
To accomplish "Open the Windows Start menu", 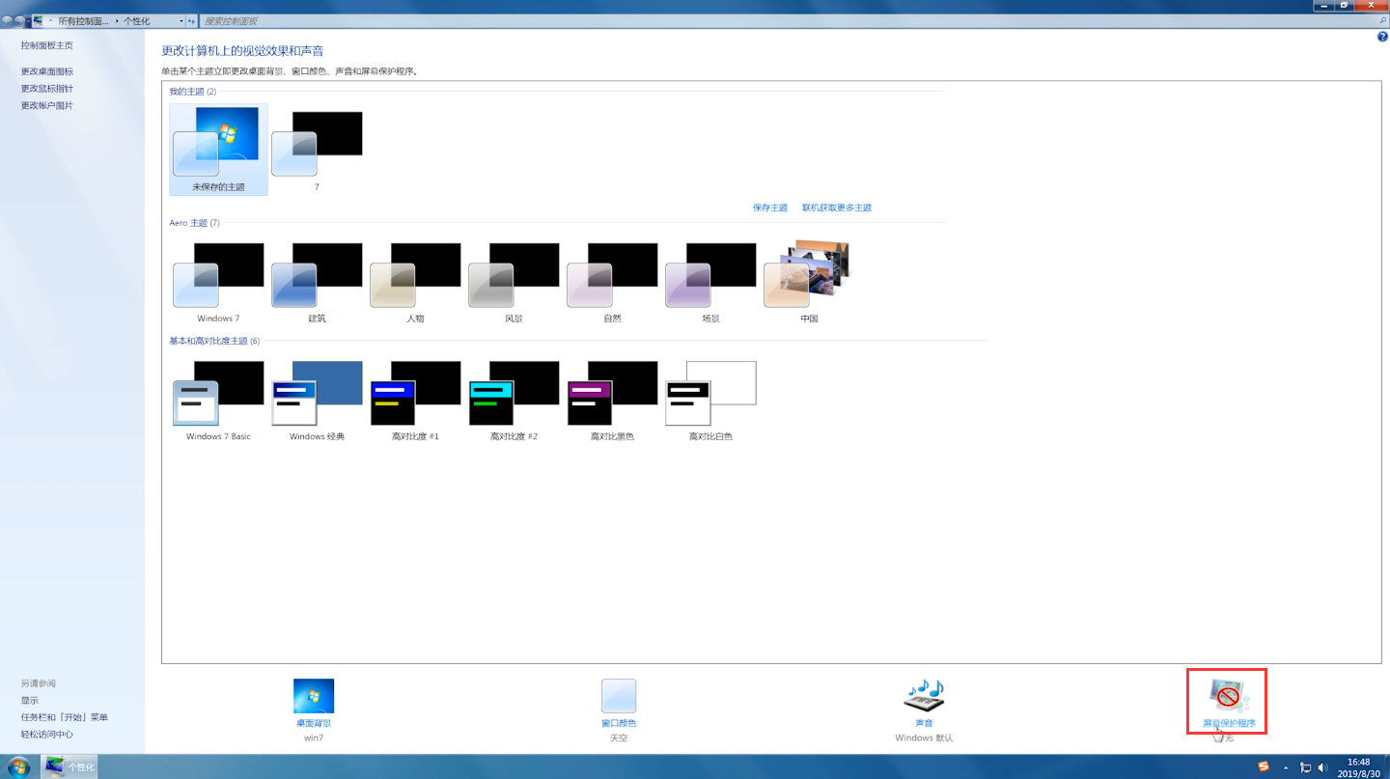I will coord(18,767).
